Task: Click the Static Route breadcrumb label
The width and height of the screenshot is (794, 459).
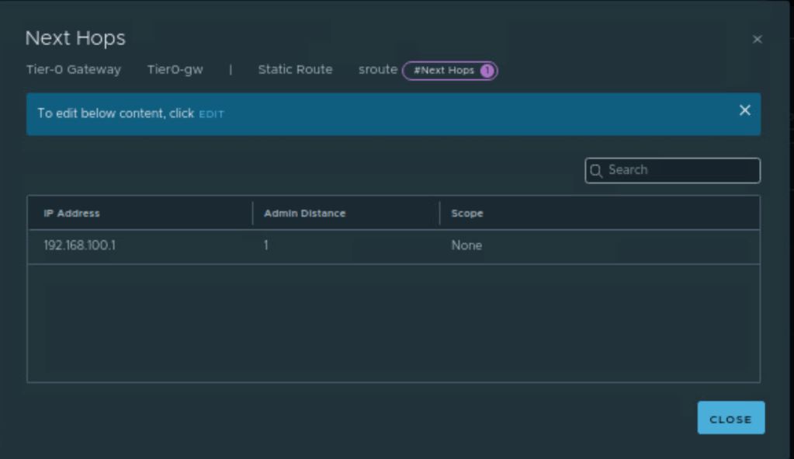Action: 295,70
